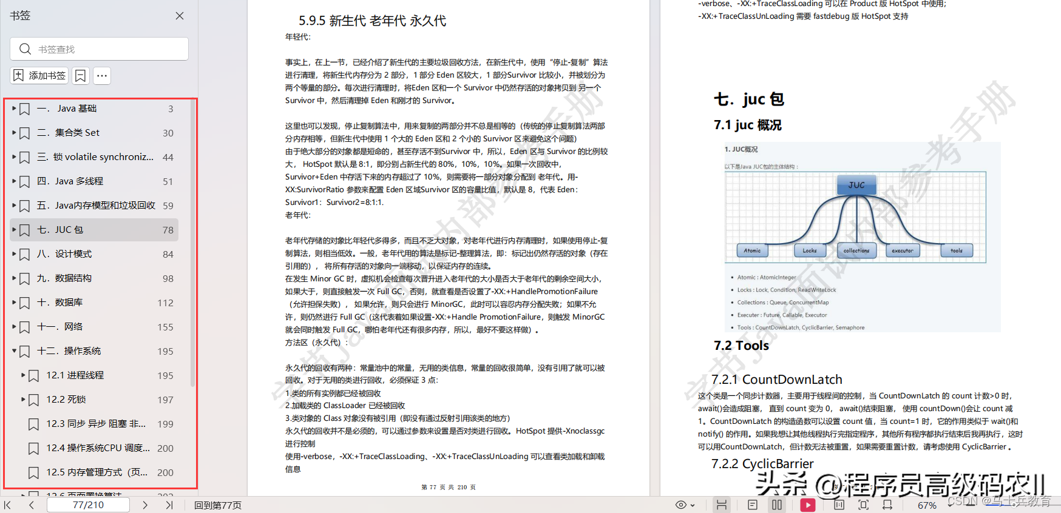Viewport: 1061px width, 513px height.
Task: Click 回到第77页 link
Action: point(218,505)
